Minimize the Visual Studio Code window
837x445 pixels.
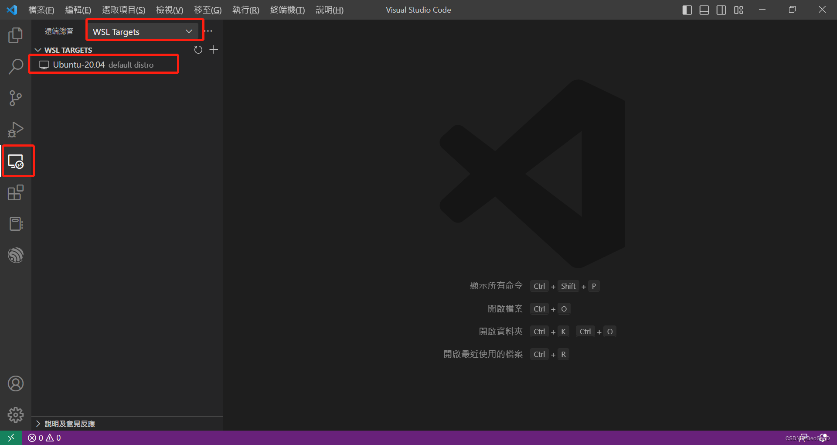(762, 10)
